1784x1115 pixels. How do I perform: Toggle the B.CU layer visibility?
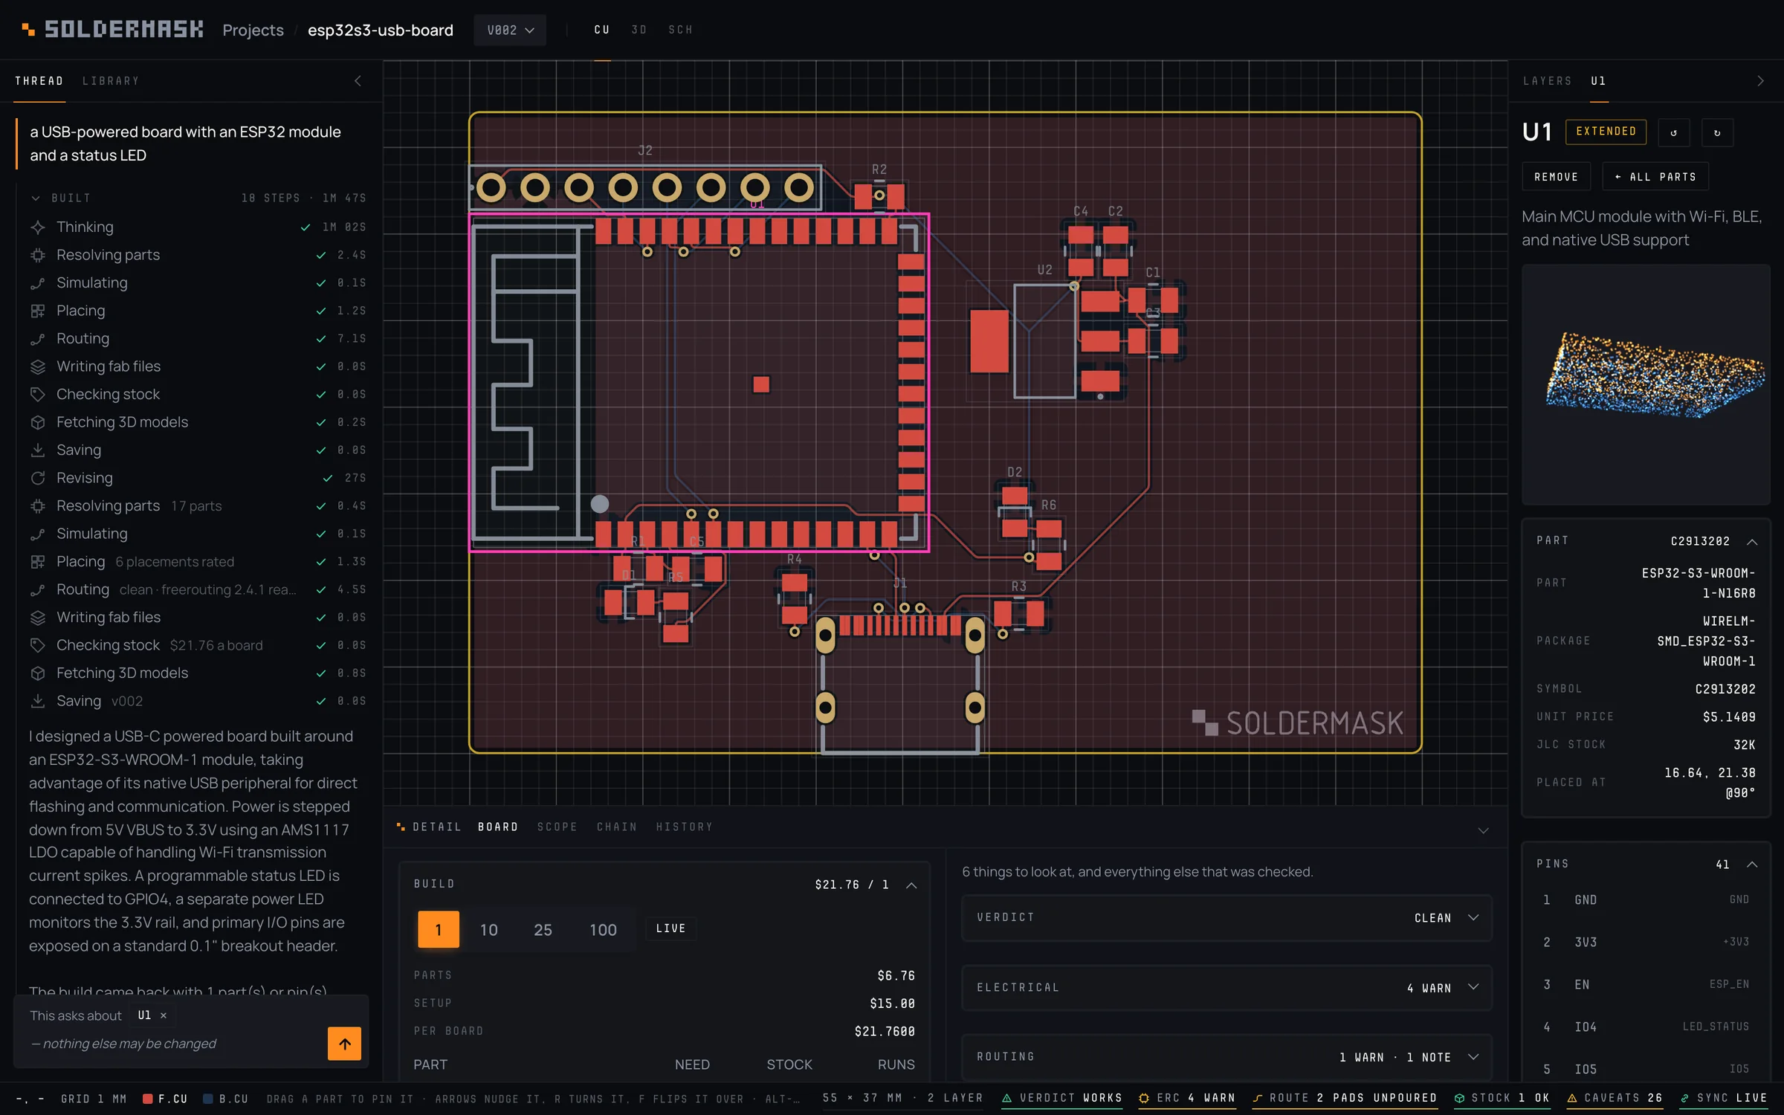pos(226,1099)
